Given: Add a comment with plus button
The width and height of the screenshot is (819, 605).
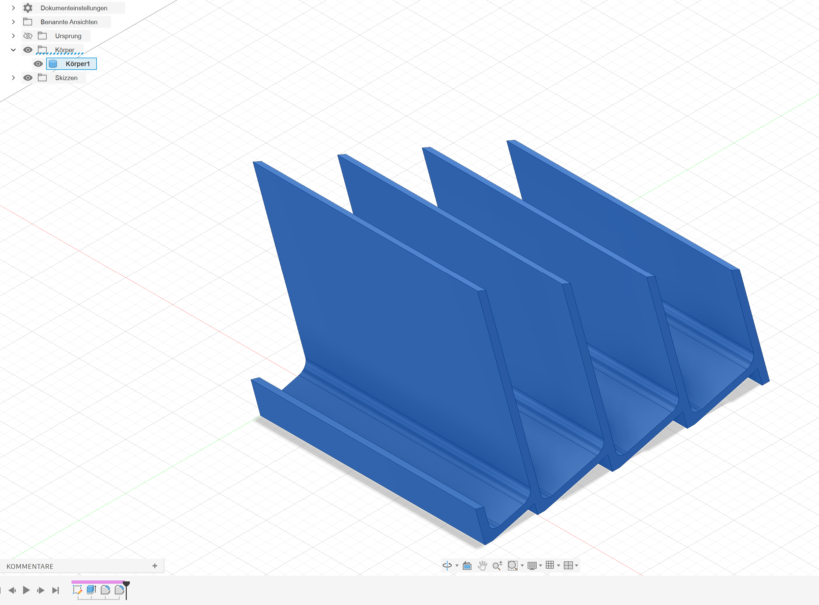Looking at the screenshot, I should coord(155,566).
